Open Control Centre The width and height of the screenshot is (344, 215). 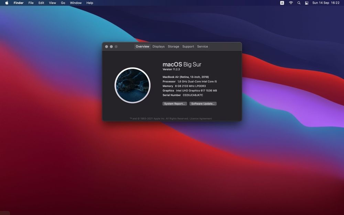point(307,3)
